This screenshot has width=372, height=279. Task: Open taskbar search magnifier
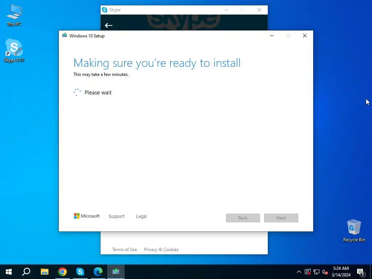(26, 272)
